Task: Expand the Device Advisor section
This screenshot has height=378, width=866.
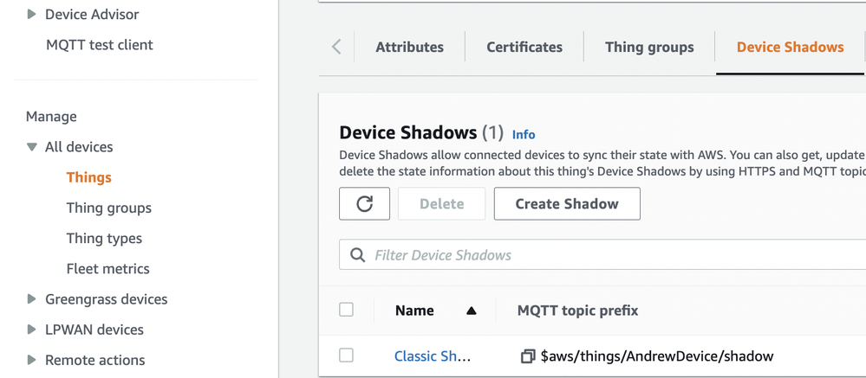Action: (x=31, y=15)
